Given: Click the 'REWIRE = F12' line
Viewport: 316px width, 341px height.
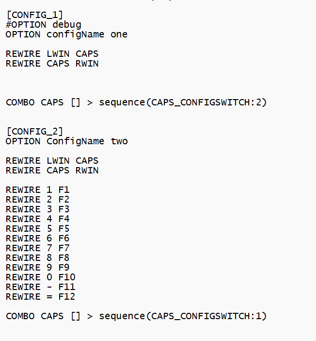Looking at the screenshot, I should click(40, 296).
